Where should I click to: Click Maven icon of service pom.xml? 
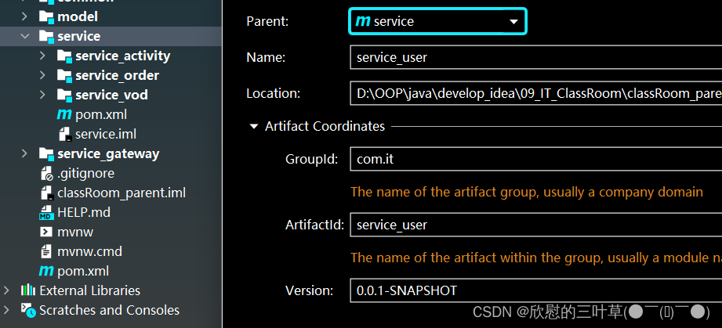(x=64, y=114)
